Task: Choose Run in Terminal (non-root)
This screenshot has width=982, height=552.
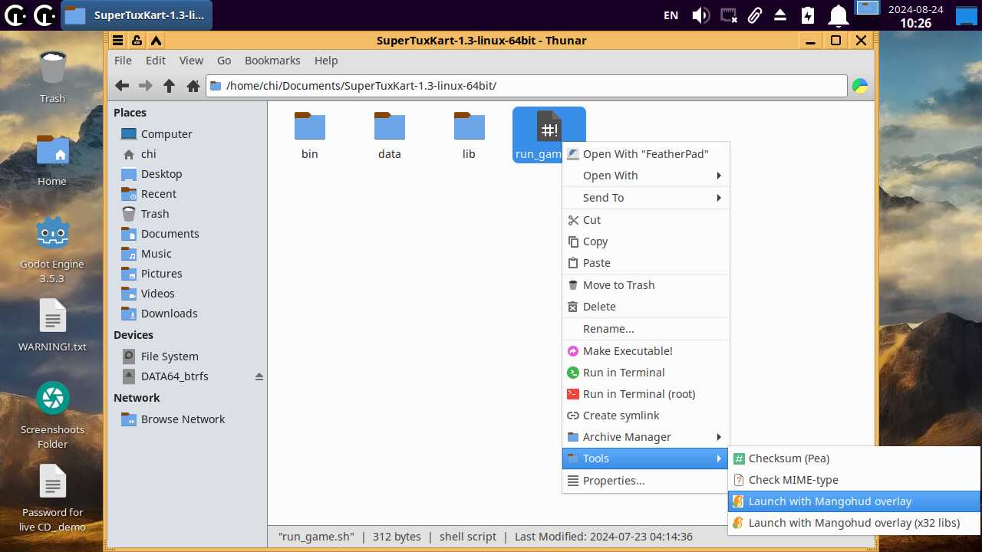Action: (x=645, y=373)
